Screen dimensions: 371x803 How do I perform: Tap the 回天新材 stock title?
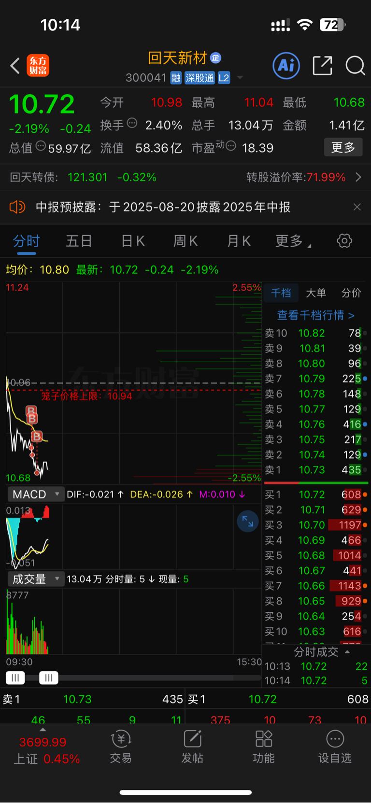coord(177,58)
